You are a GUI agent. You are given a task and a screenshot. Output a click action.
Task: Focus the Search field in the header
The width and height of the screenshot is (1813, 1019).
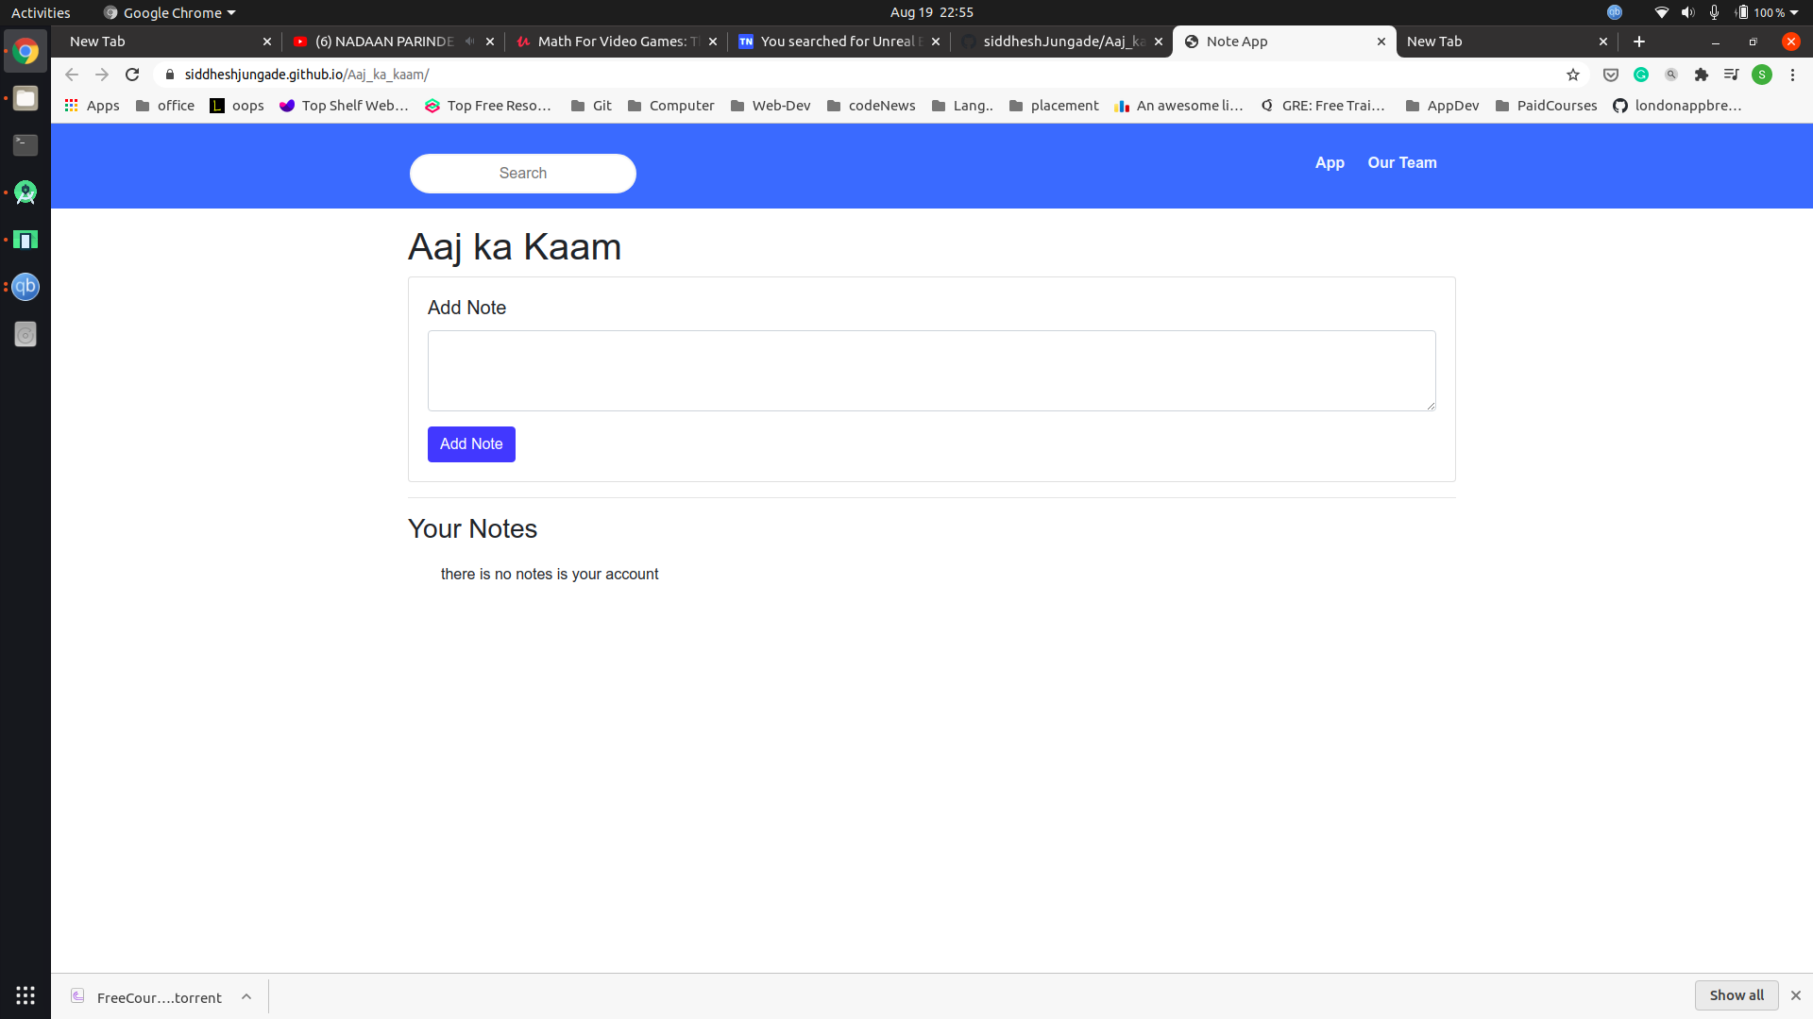(522, 174)
